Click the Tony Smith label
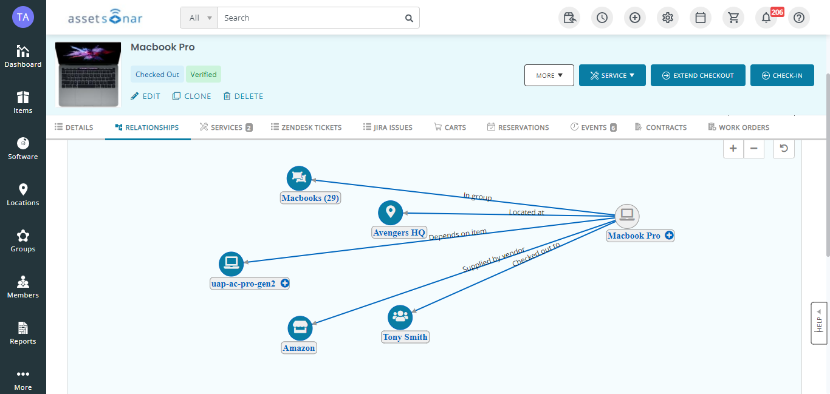Screen dimensions: 830x394 [405, 337]
